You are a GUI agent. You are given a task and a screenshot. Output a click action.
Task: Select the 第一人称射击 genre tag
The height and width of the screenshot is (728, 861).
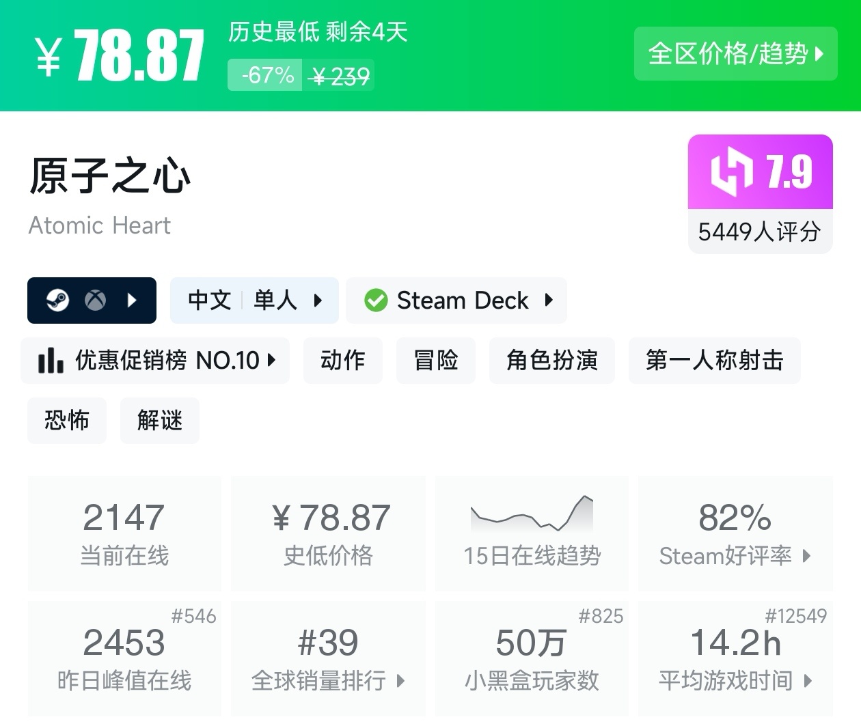[x=714, y=360]
